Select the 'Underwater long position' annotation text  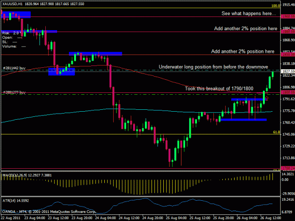pos(213,67)
